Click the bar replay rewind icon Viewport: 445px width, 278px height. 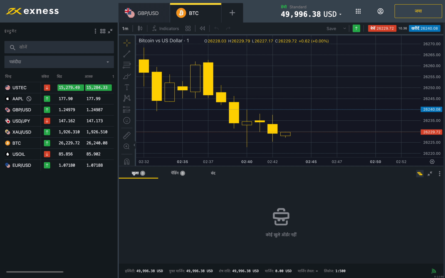pos(202,28)
